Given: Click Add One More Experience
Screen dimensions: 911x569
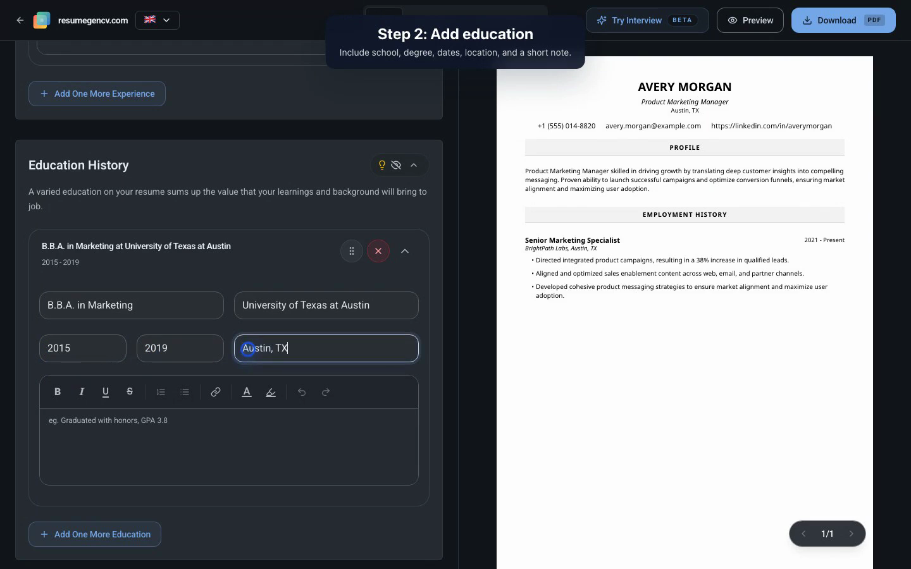Looking at the screenshot, I should tap(97, 94).
